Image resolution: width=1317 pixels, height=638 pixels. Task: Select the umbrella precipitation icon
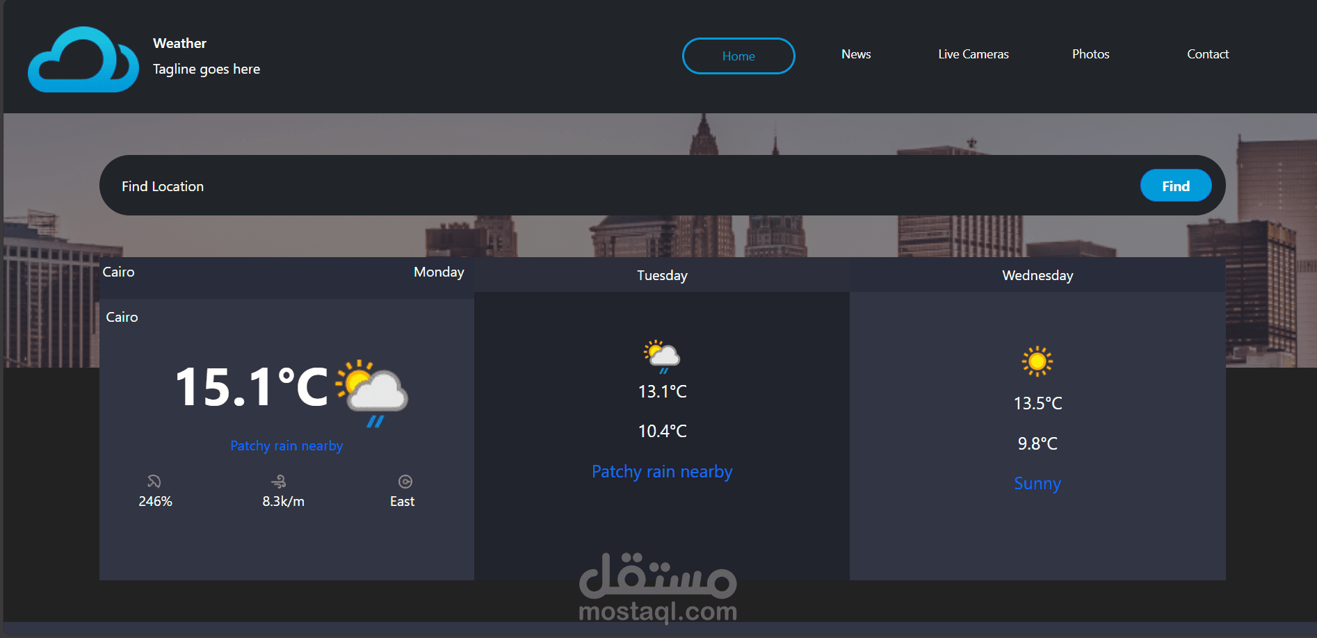[154, 480]
